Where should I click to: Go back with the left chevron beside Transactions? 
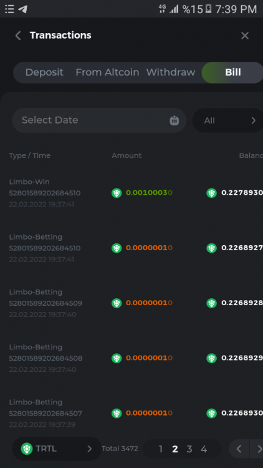[18, 36]
